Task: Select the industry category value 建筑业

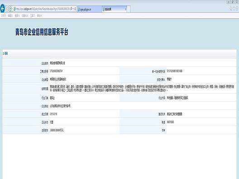Action: [53, 98]
